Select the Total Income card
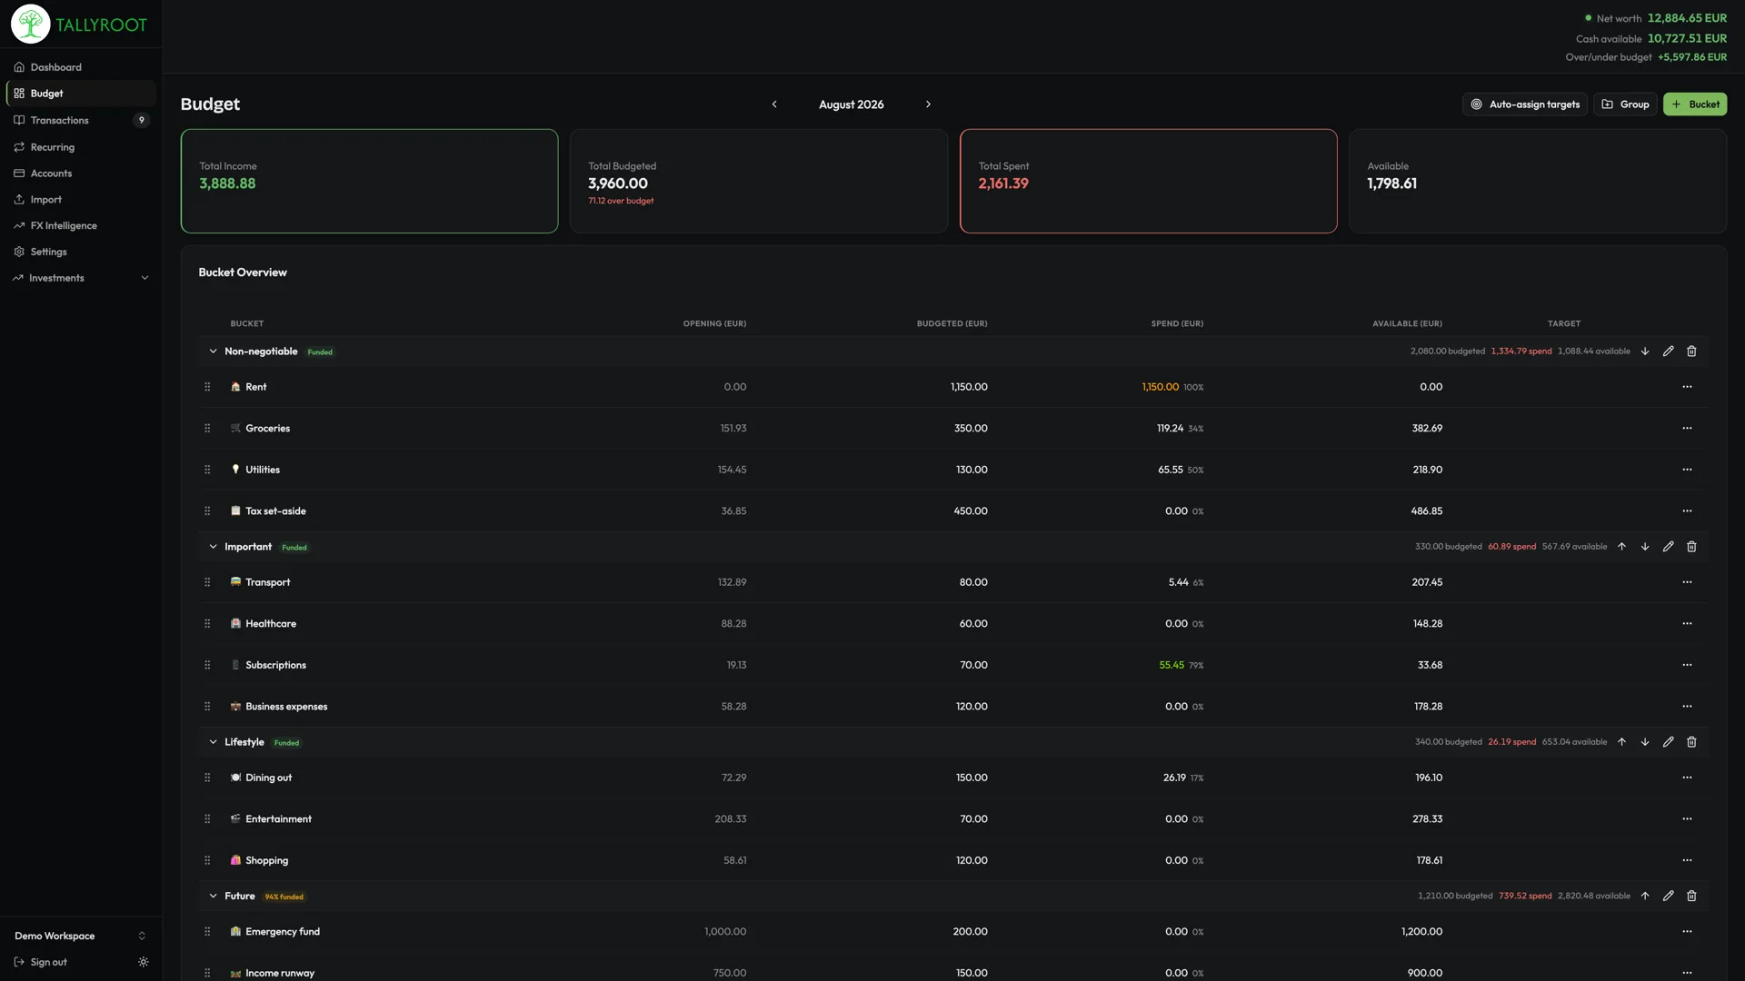The width and height of the screenshot is (1745, 981). pos(369,181)
